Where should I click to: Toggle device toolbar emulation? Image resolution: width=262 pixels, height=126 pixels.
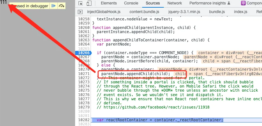[89, 3]
